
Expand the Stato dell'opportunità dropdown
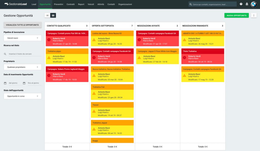coord(23,96)
